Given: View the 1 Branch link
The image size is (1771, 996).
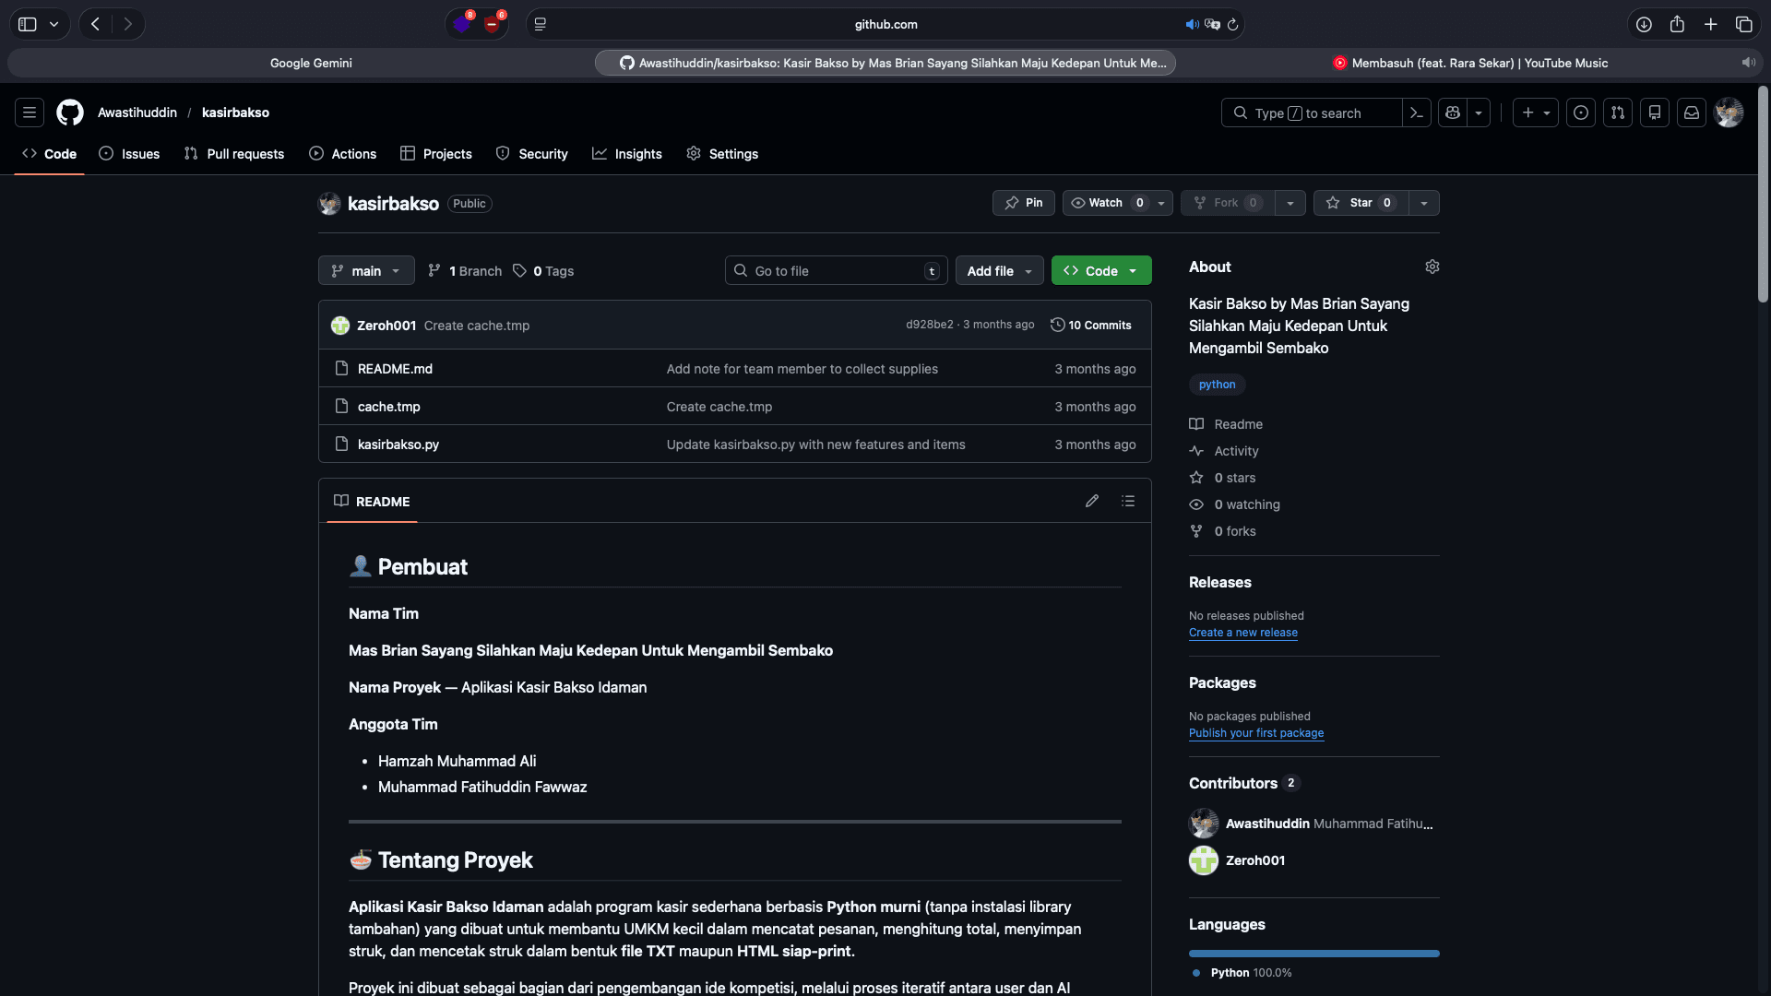Looking at the screenshot, I should click(465, 270).
